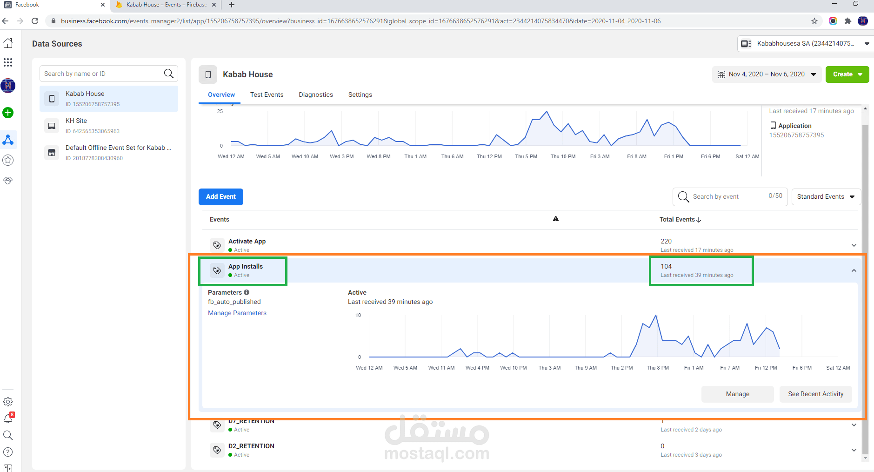Viewport: 874px width, 472px height.
Task: Switch to the Overview tab
Action: tap(221, 94)
